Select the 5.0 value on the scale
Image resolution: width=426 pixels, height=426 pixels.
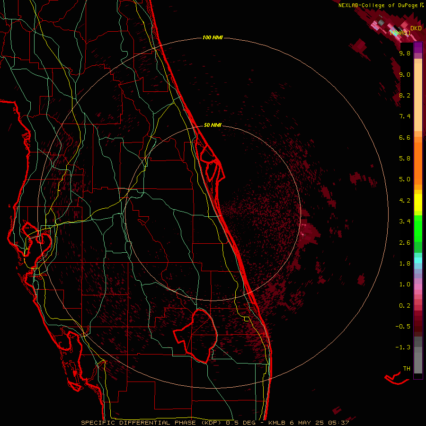click(405, 179)
